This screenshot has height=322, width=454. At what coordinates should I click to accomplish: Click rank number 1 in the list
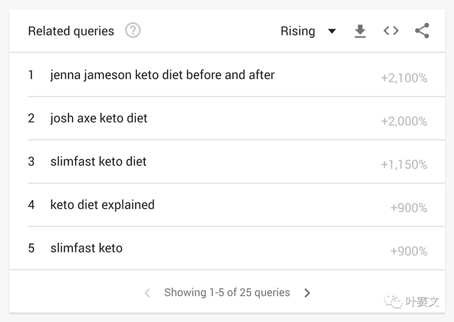31,75
